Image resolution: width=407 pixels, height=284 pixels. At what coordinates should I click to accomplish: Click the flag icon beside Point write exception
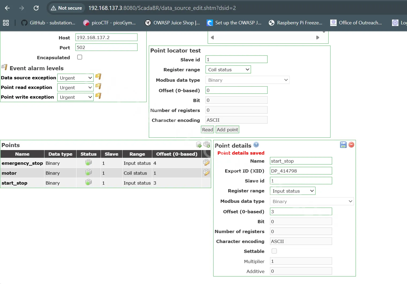coord(98,96)
